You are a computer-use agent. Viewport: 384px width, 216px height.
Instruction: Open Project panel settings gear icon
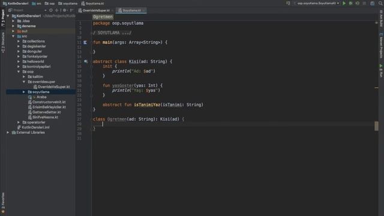pyautogui.click(x=65, y=10)
